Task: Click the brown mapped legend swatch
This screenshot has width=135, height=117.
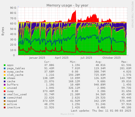Action: pos(5,101)
